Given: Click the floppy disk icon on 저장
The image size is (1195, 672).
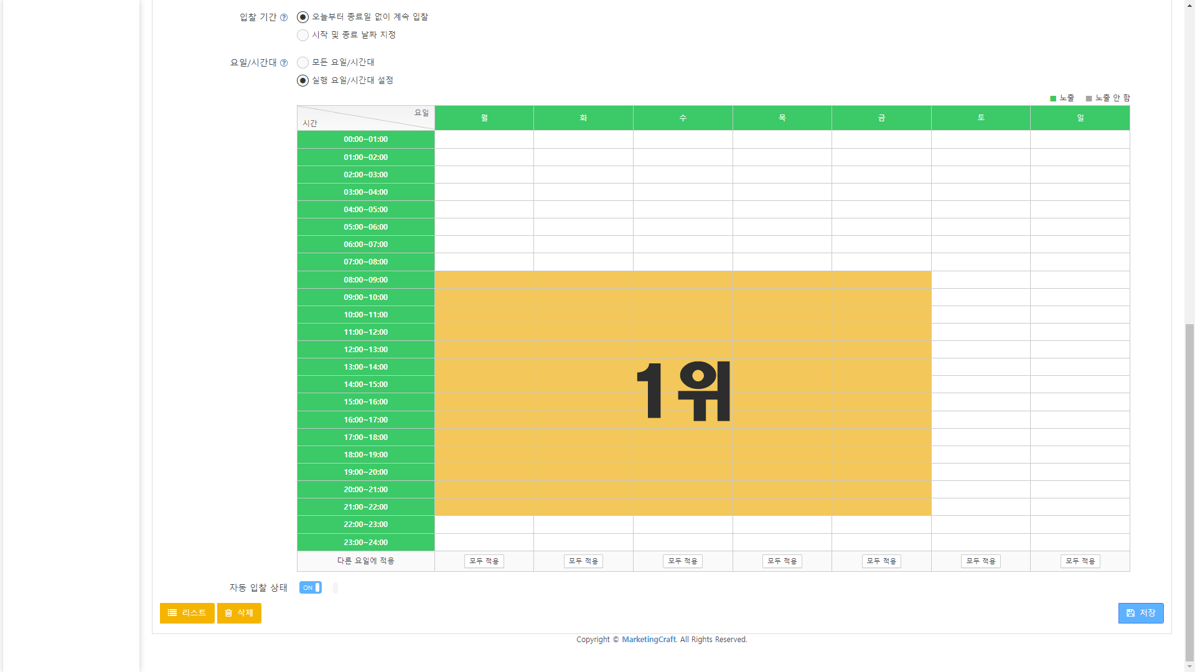Looking at the screenshot, I should point(1130,613).
